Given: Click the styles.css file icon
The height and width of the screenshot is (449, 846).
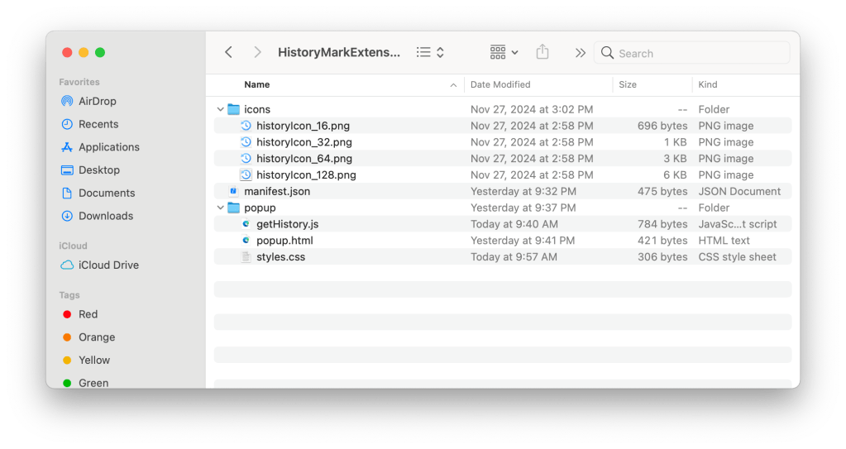Looking at the screenshot, I should coord(246,257).
